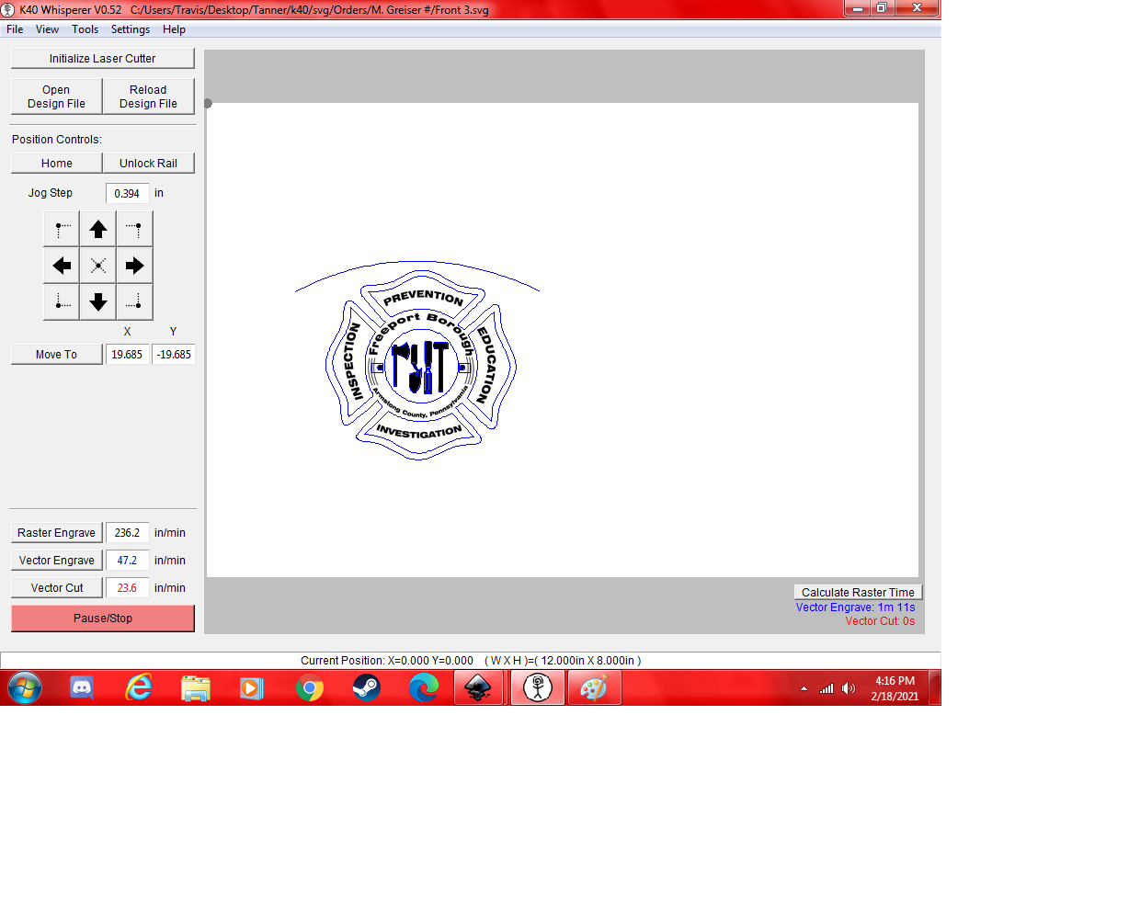1129x908 pixels.
Task: Click Vector Cut: 0s text
Action: coord(880,620)
